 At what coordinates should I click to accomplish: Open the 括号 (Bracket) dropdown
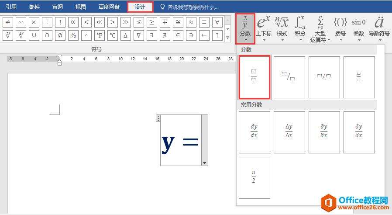(340, 29)
